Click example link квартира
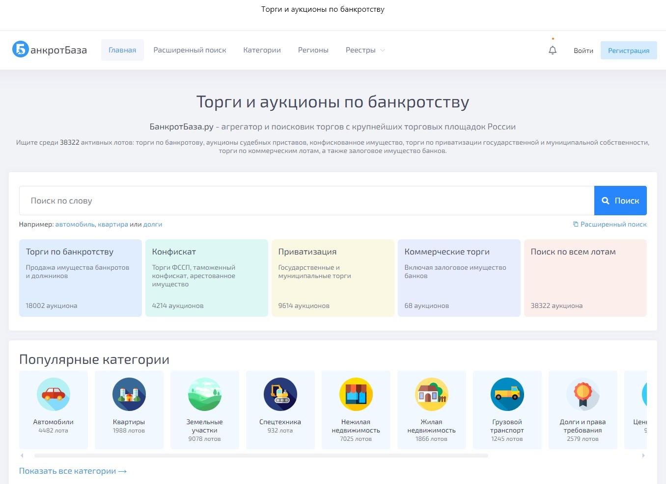 click(113, 224)
